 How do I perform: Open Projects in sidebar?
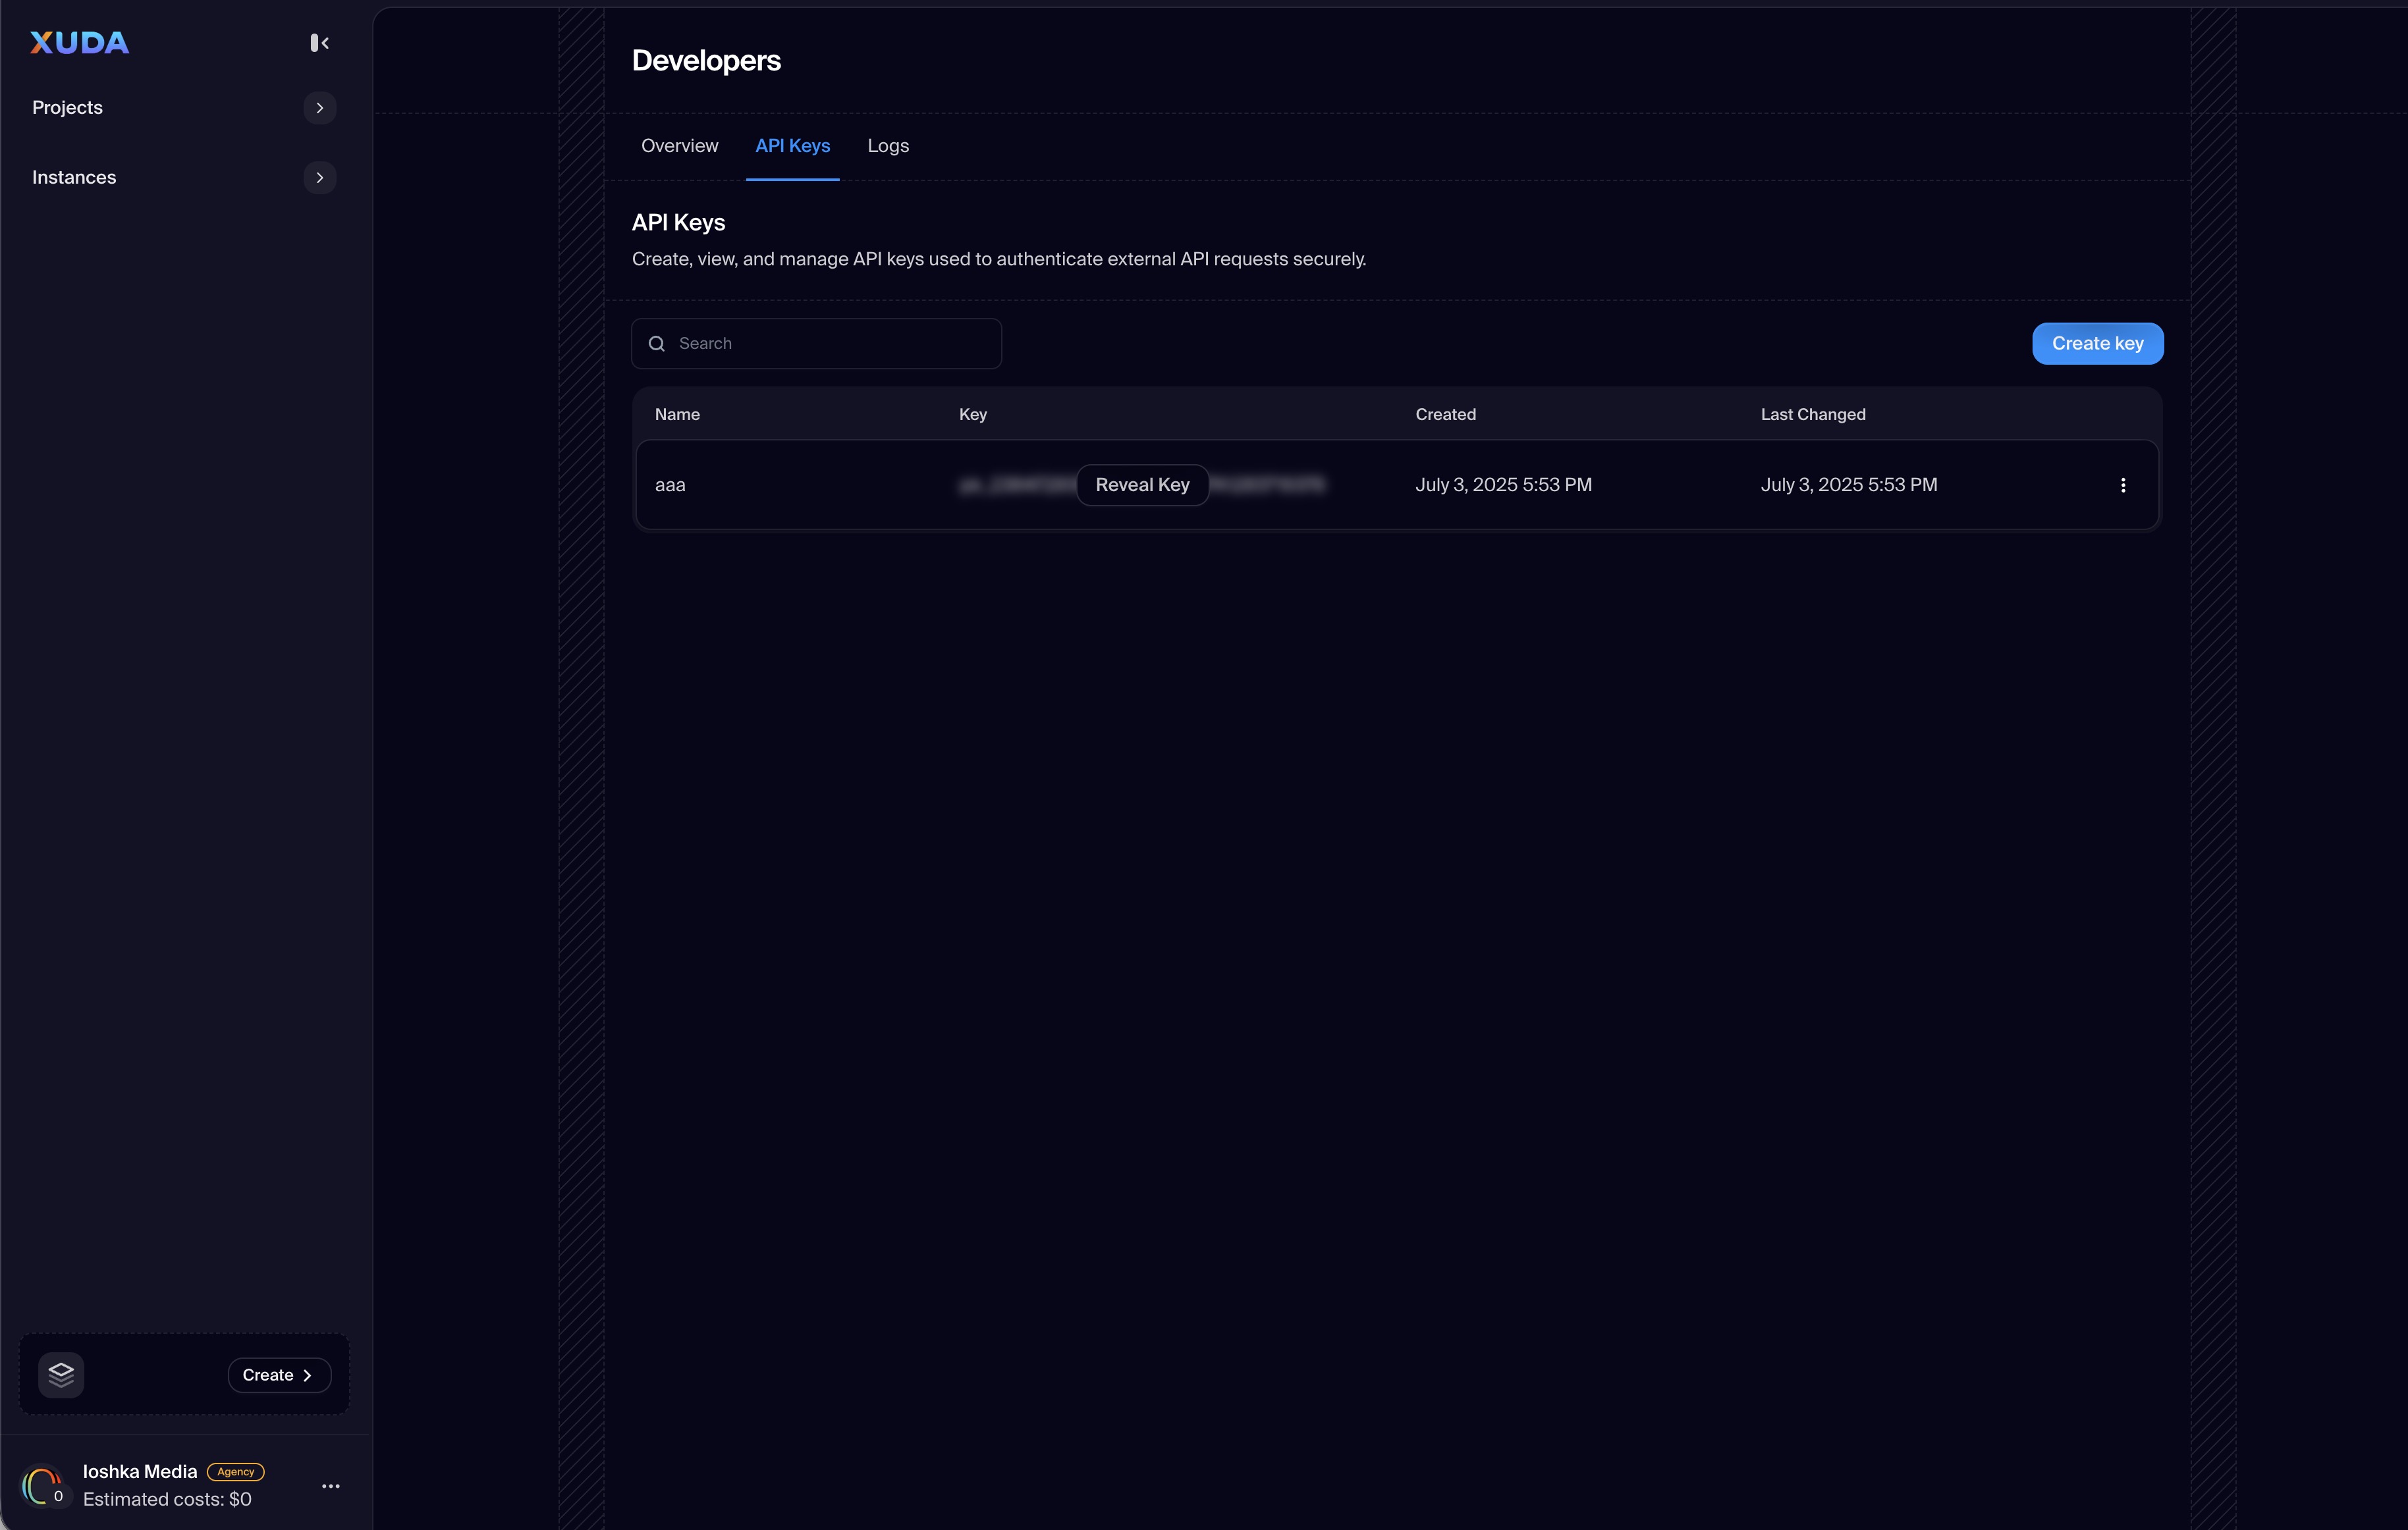point(67,108)
